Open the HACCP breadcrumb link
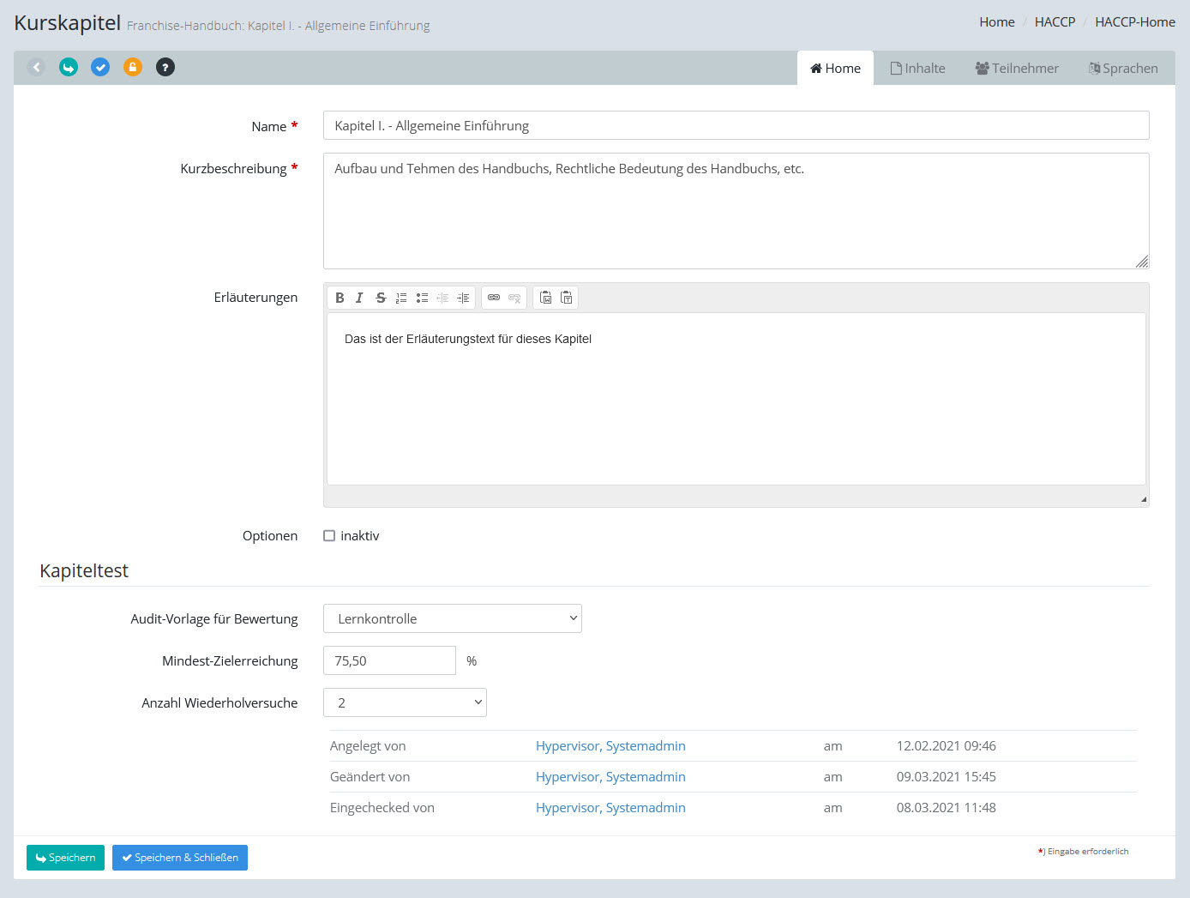Viewport: 1190px width, 898px height. click(1055, 22)
